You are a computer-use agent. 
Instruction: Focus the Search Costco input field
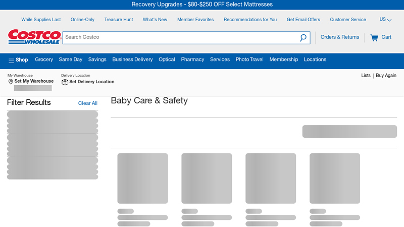[x=180, y=37]
